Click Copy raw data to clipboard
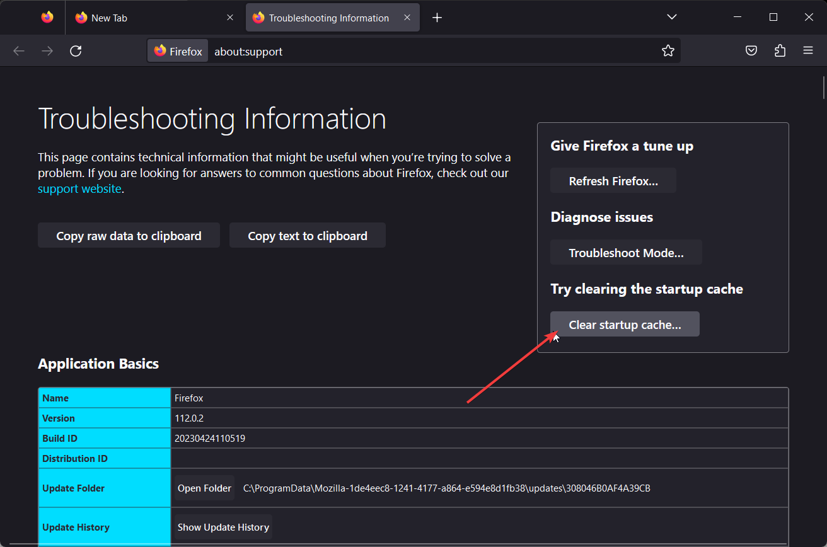The height and width of the screenshot is (547, 827). click(x=129, y=236)
